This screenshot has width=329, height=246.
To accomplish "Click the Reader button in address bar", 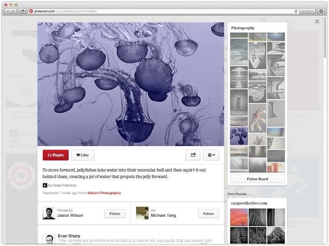I will pyautogui.click(x=307, y=11).
